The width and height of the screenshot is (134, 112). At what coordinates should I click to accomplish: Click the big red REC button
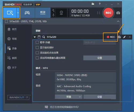point(108,13)
